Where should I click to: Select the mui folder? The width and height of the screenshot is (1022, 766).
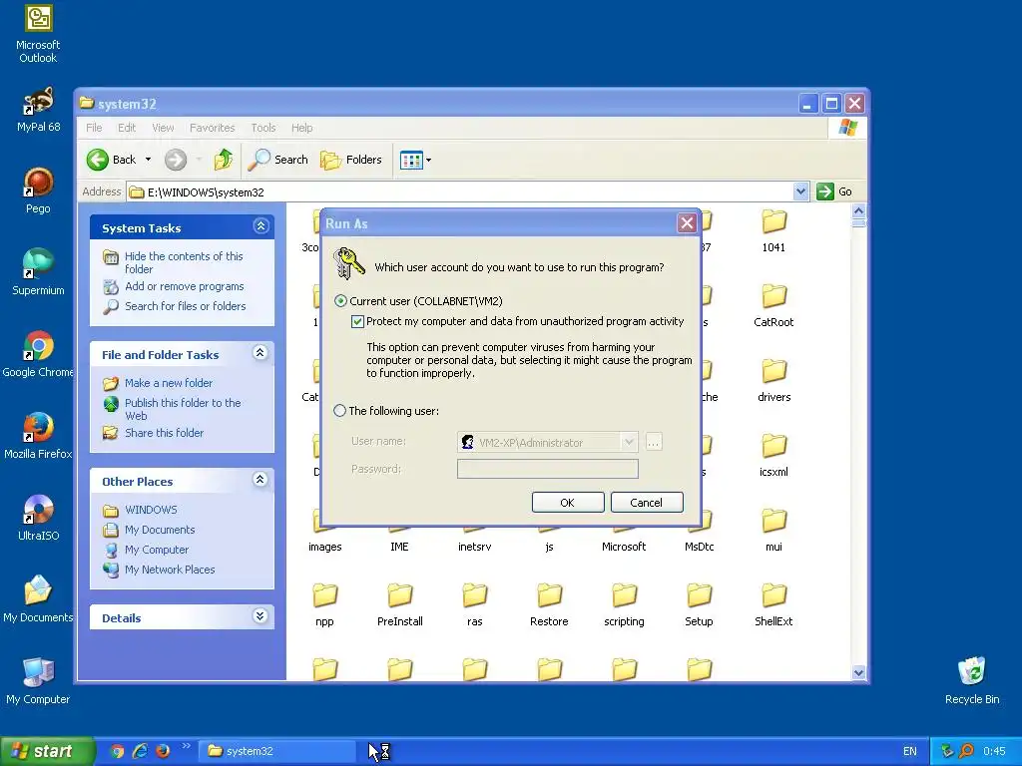pyautogui.click(x=773, y=531)
